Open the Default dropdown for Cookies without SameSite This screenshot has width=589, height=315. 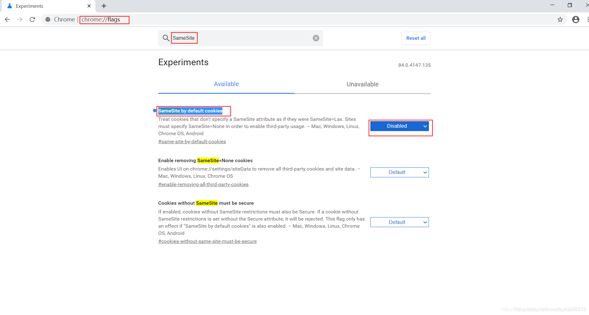[x=400, y=222]
